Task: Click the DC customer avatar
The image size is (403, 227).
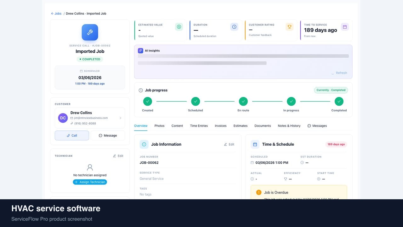Action: 63,118
